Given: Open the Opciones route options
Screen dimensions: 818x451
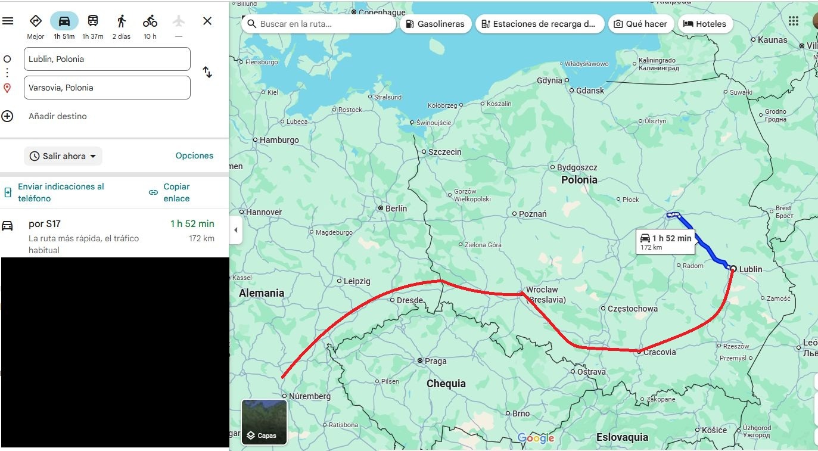Looking at the screenshot, I should [194, 155].
